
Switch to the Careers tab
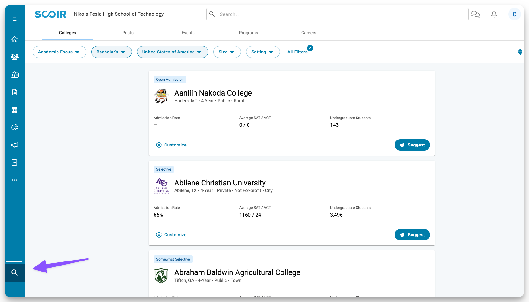coord(309,33)
